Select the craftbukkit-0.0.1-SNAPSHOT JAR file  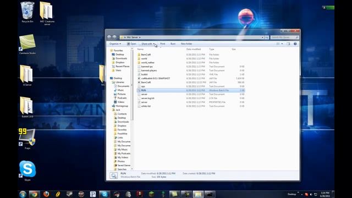pyautogui.click(x=191, y=78)
